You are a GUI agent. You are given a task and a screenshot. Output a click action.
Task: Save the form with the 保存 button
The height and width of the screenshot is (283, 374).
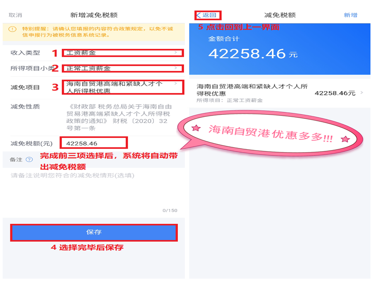click(x=94, y=232)
